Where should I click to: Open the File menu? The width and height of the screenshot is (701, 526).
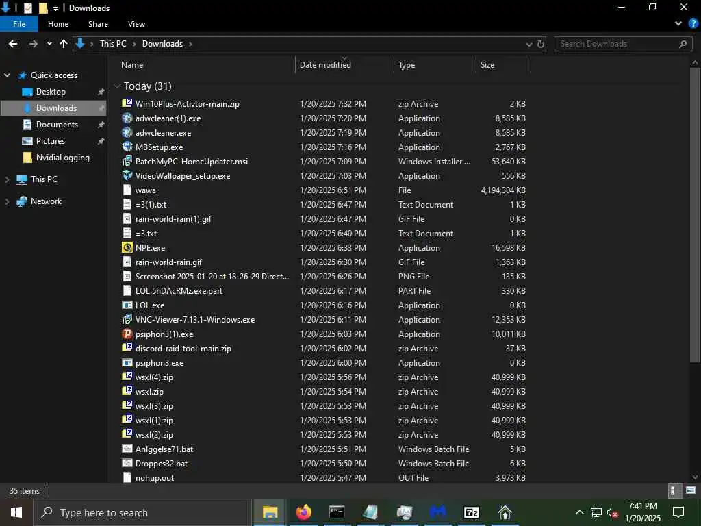[19, 24]
